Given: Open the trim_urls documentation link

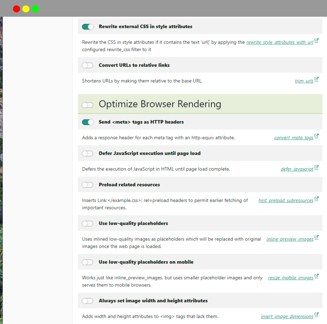Looking at the screenshot, I should point(304,81).
